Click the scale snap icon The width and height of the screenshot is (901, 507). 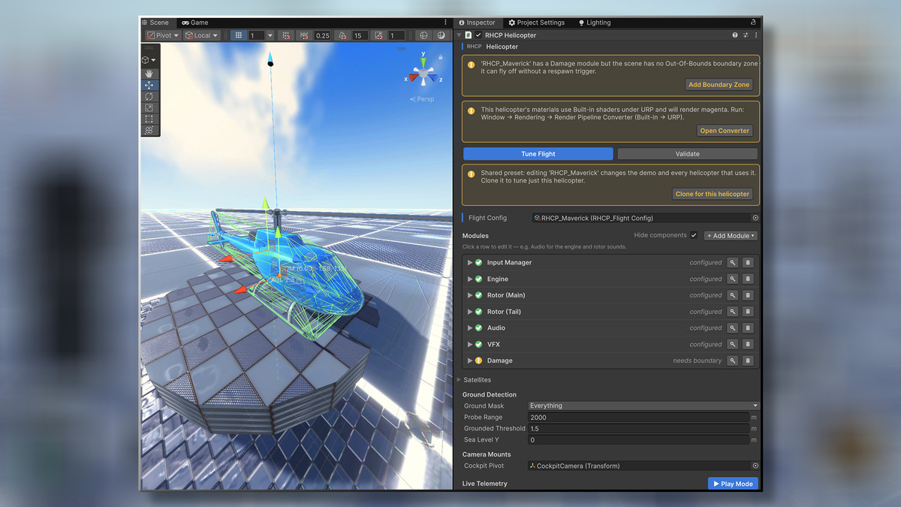(x=379, y=35)
